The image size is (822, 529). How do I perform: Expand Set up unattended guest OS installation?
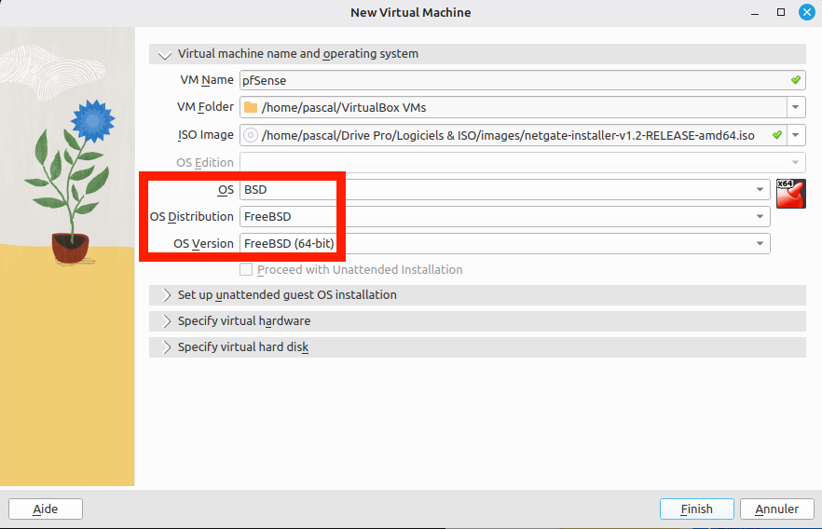pos(477,295)
